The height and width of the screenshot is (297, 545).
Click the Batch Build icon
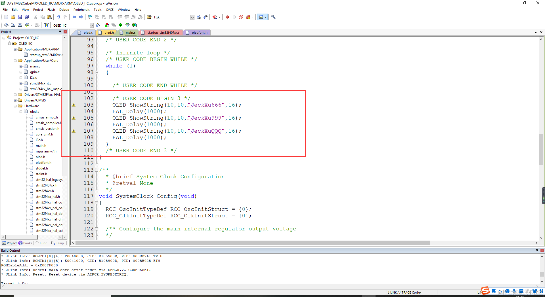click(x=27, y=25)
